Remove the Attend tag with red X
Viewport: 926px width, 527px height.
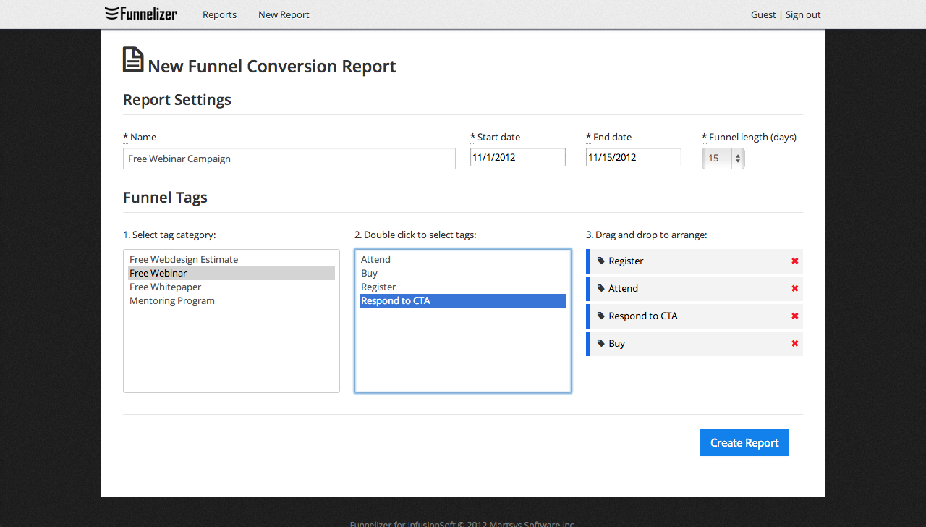point(794,289)
